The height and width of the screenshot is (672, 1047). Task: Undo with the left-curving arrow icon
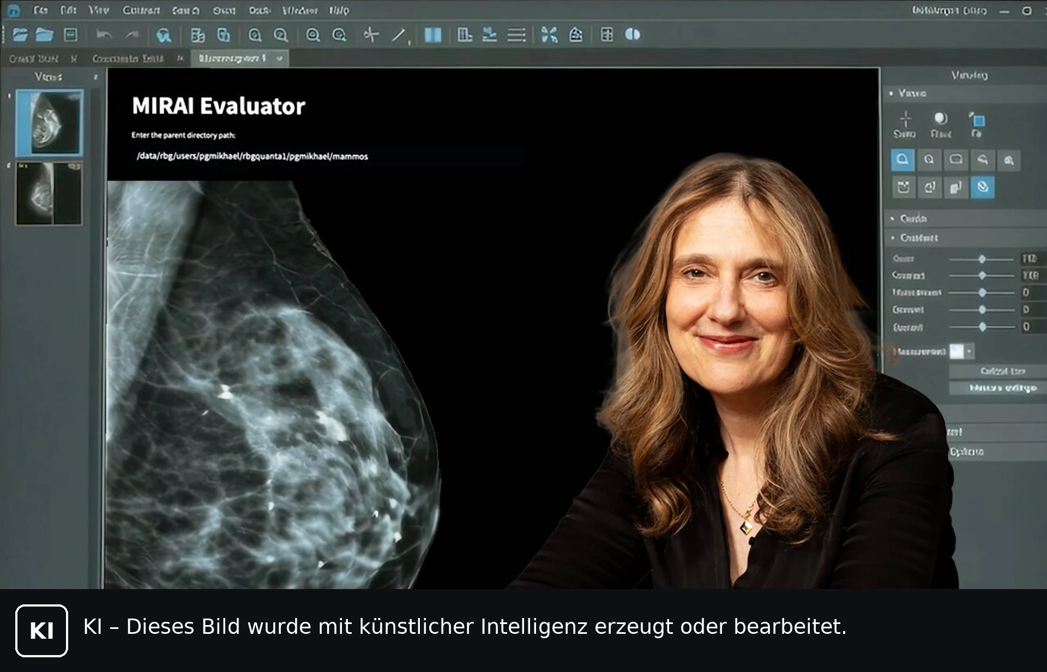(104, 35)
